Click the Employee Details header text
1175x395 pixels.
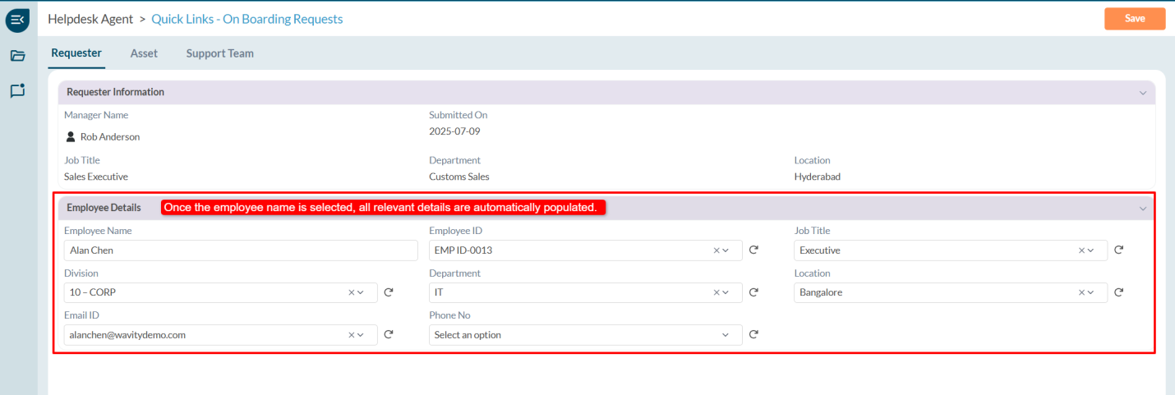[x=104, y=208]
